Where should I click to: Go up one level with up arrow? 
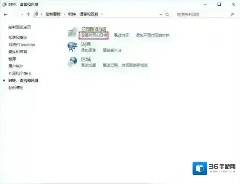point(28,14)
